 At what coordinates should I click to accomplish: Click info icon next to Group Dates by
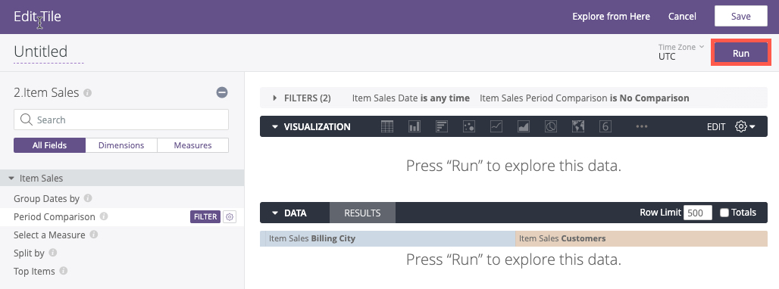pos(88,198)
